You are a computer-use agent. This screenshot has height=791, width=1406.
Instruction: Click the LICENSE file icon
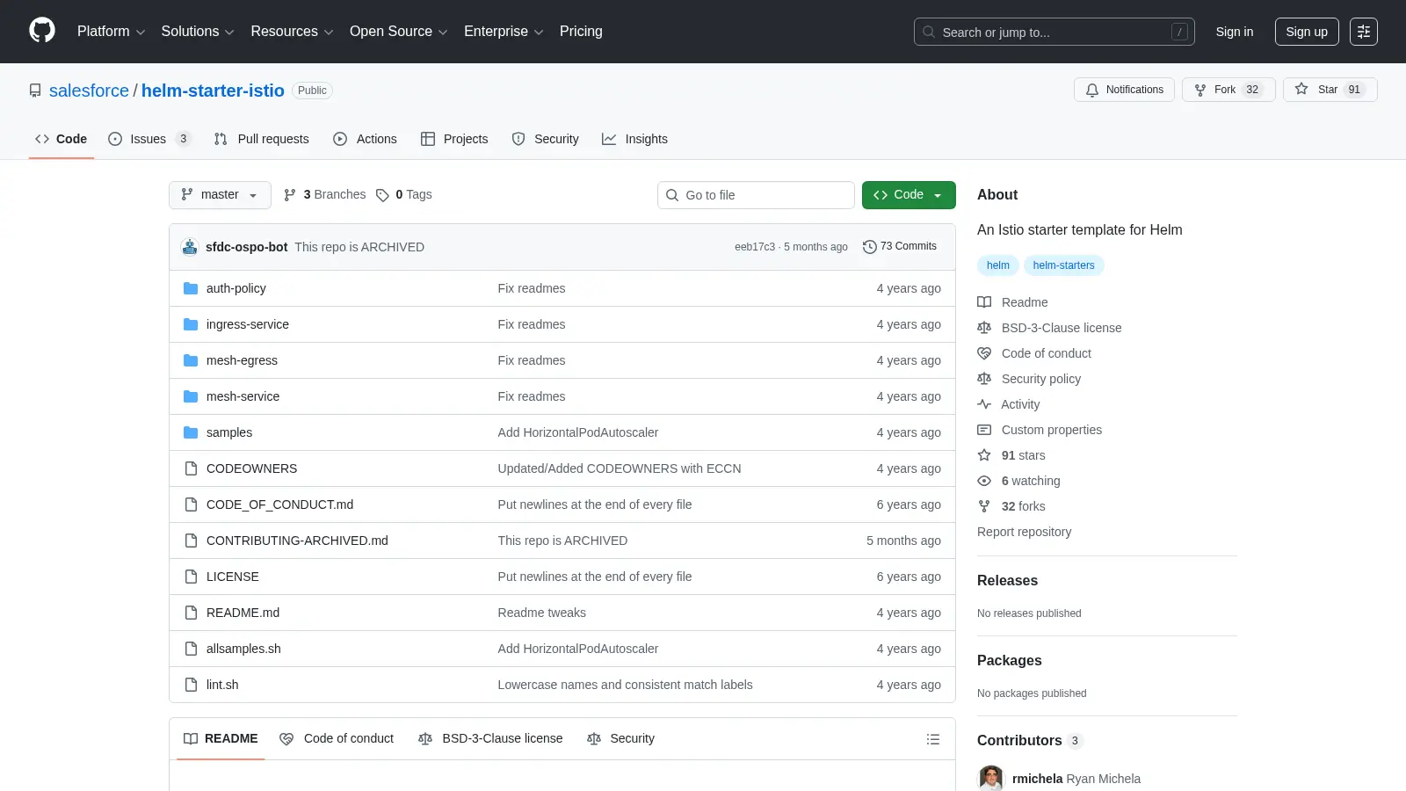[191, 577]
